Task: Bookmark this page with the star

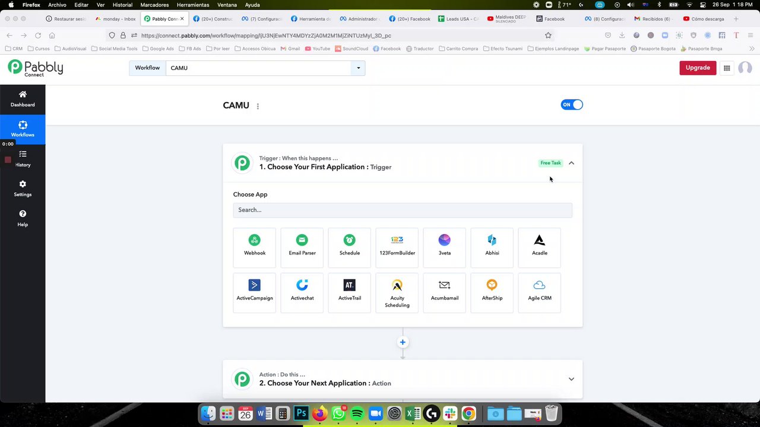Action: 548,36
